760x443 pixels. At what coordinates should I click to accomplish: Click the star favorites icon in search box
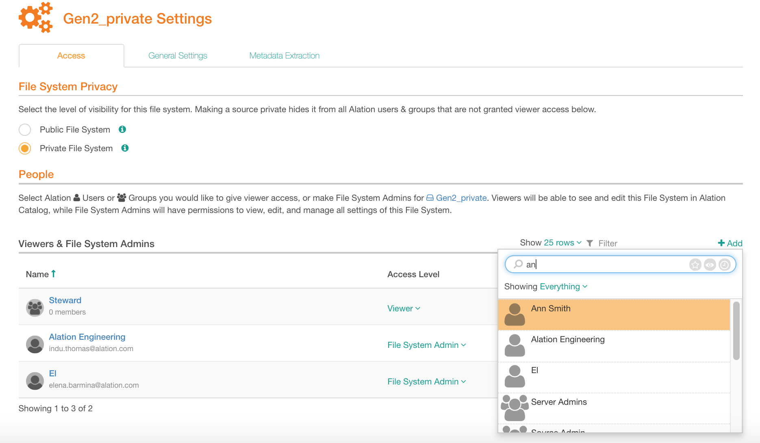click(695, 265)
